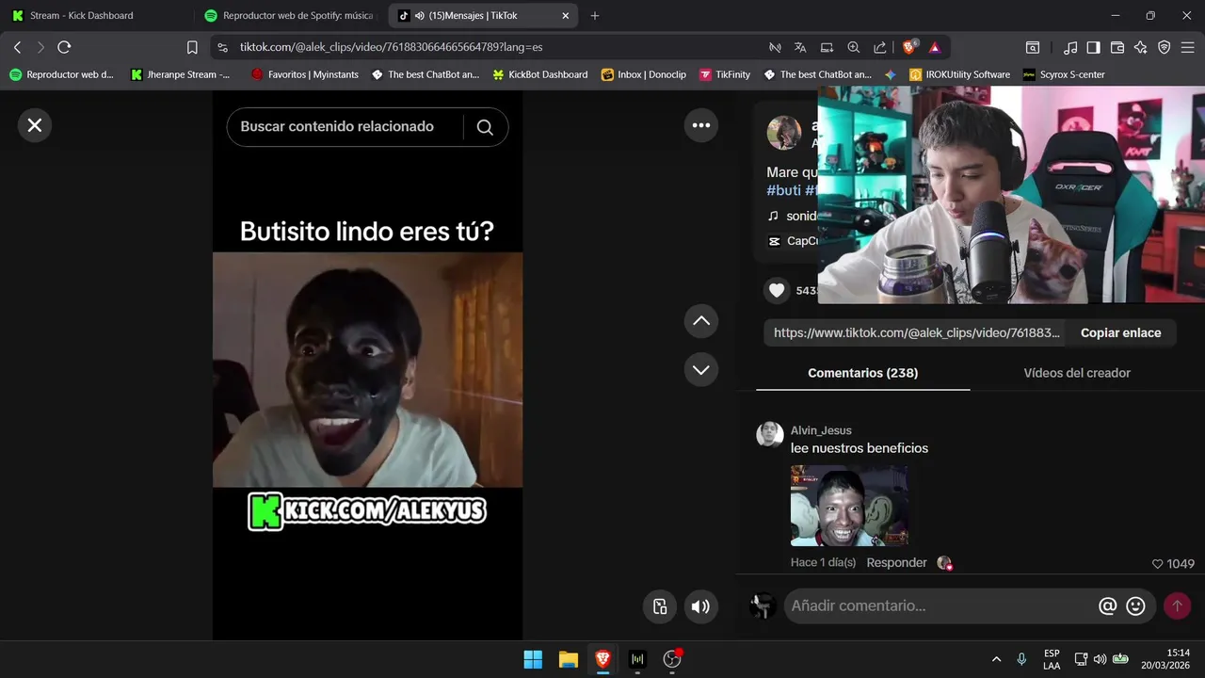Open IROKUtility Software bookmark

960,74
